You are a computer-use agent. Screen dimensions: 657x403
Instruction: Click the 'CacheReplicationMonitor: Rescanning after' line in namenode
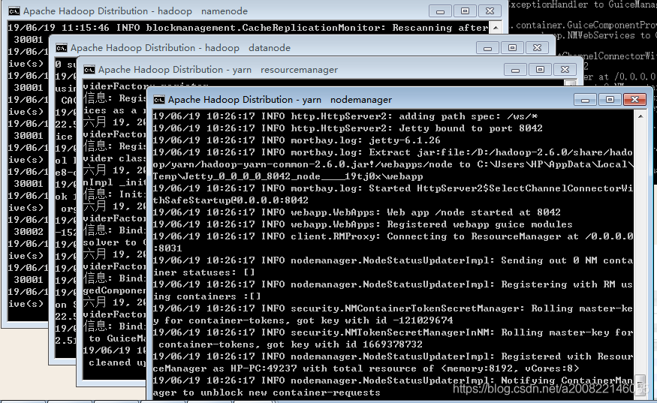point(248,28)
